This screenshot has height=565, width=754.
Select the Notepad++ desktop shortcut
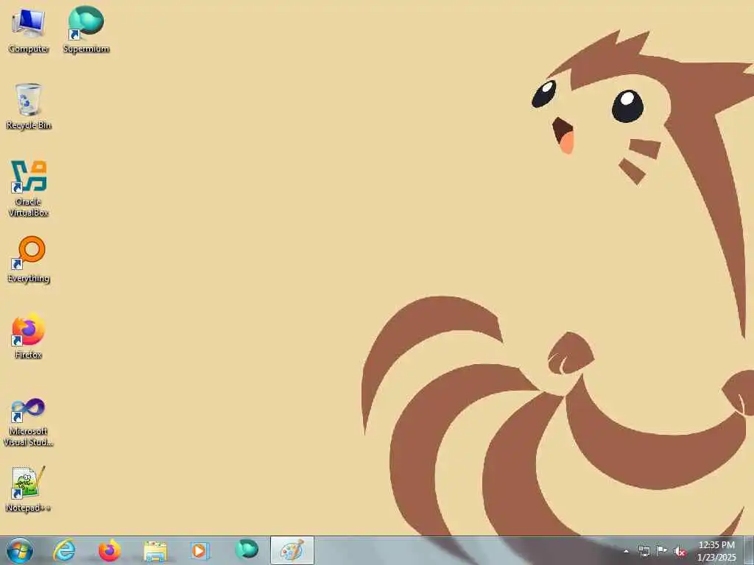pos(29,489)
